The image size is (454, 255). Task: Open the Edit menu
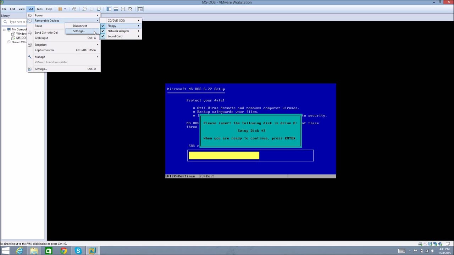tap(12, 9)
